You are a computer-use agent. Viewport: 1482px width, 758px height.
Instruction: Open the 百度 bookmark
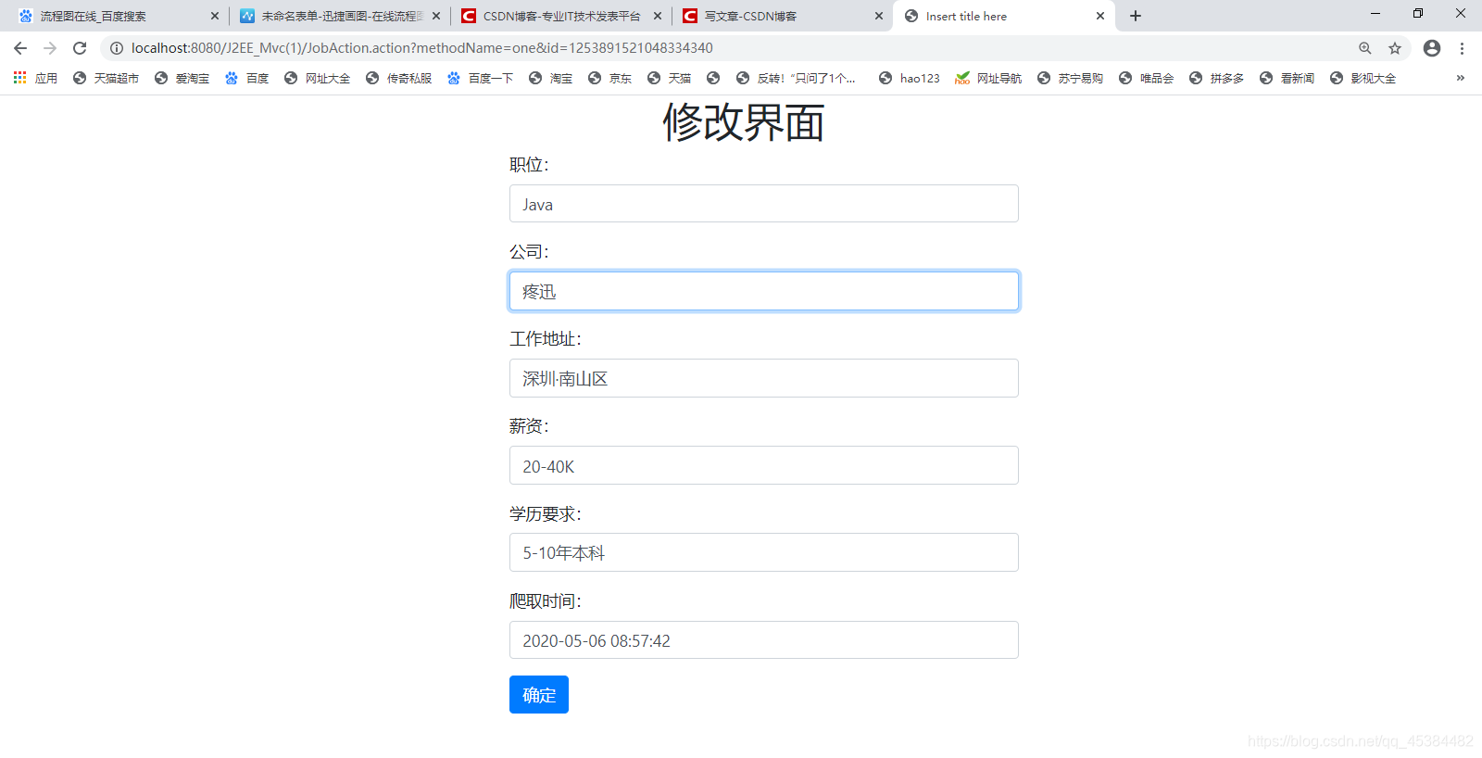point(246,78)
